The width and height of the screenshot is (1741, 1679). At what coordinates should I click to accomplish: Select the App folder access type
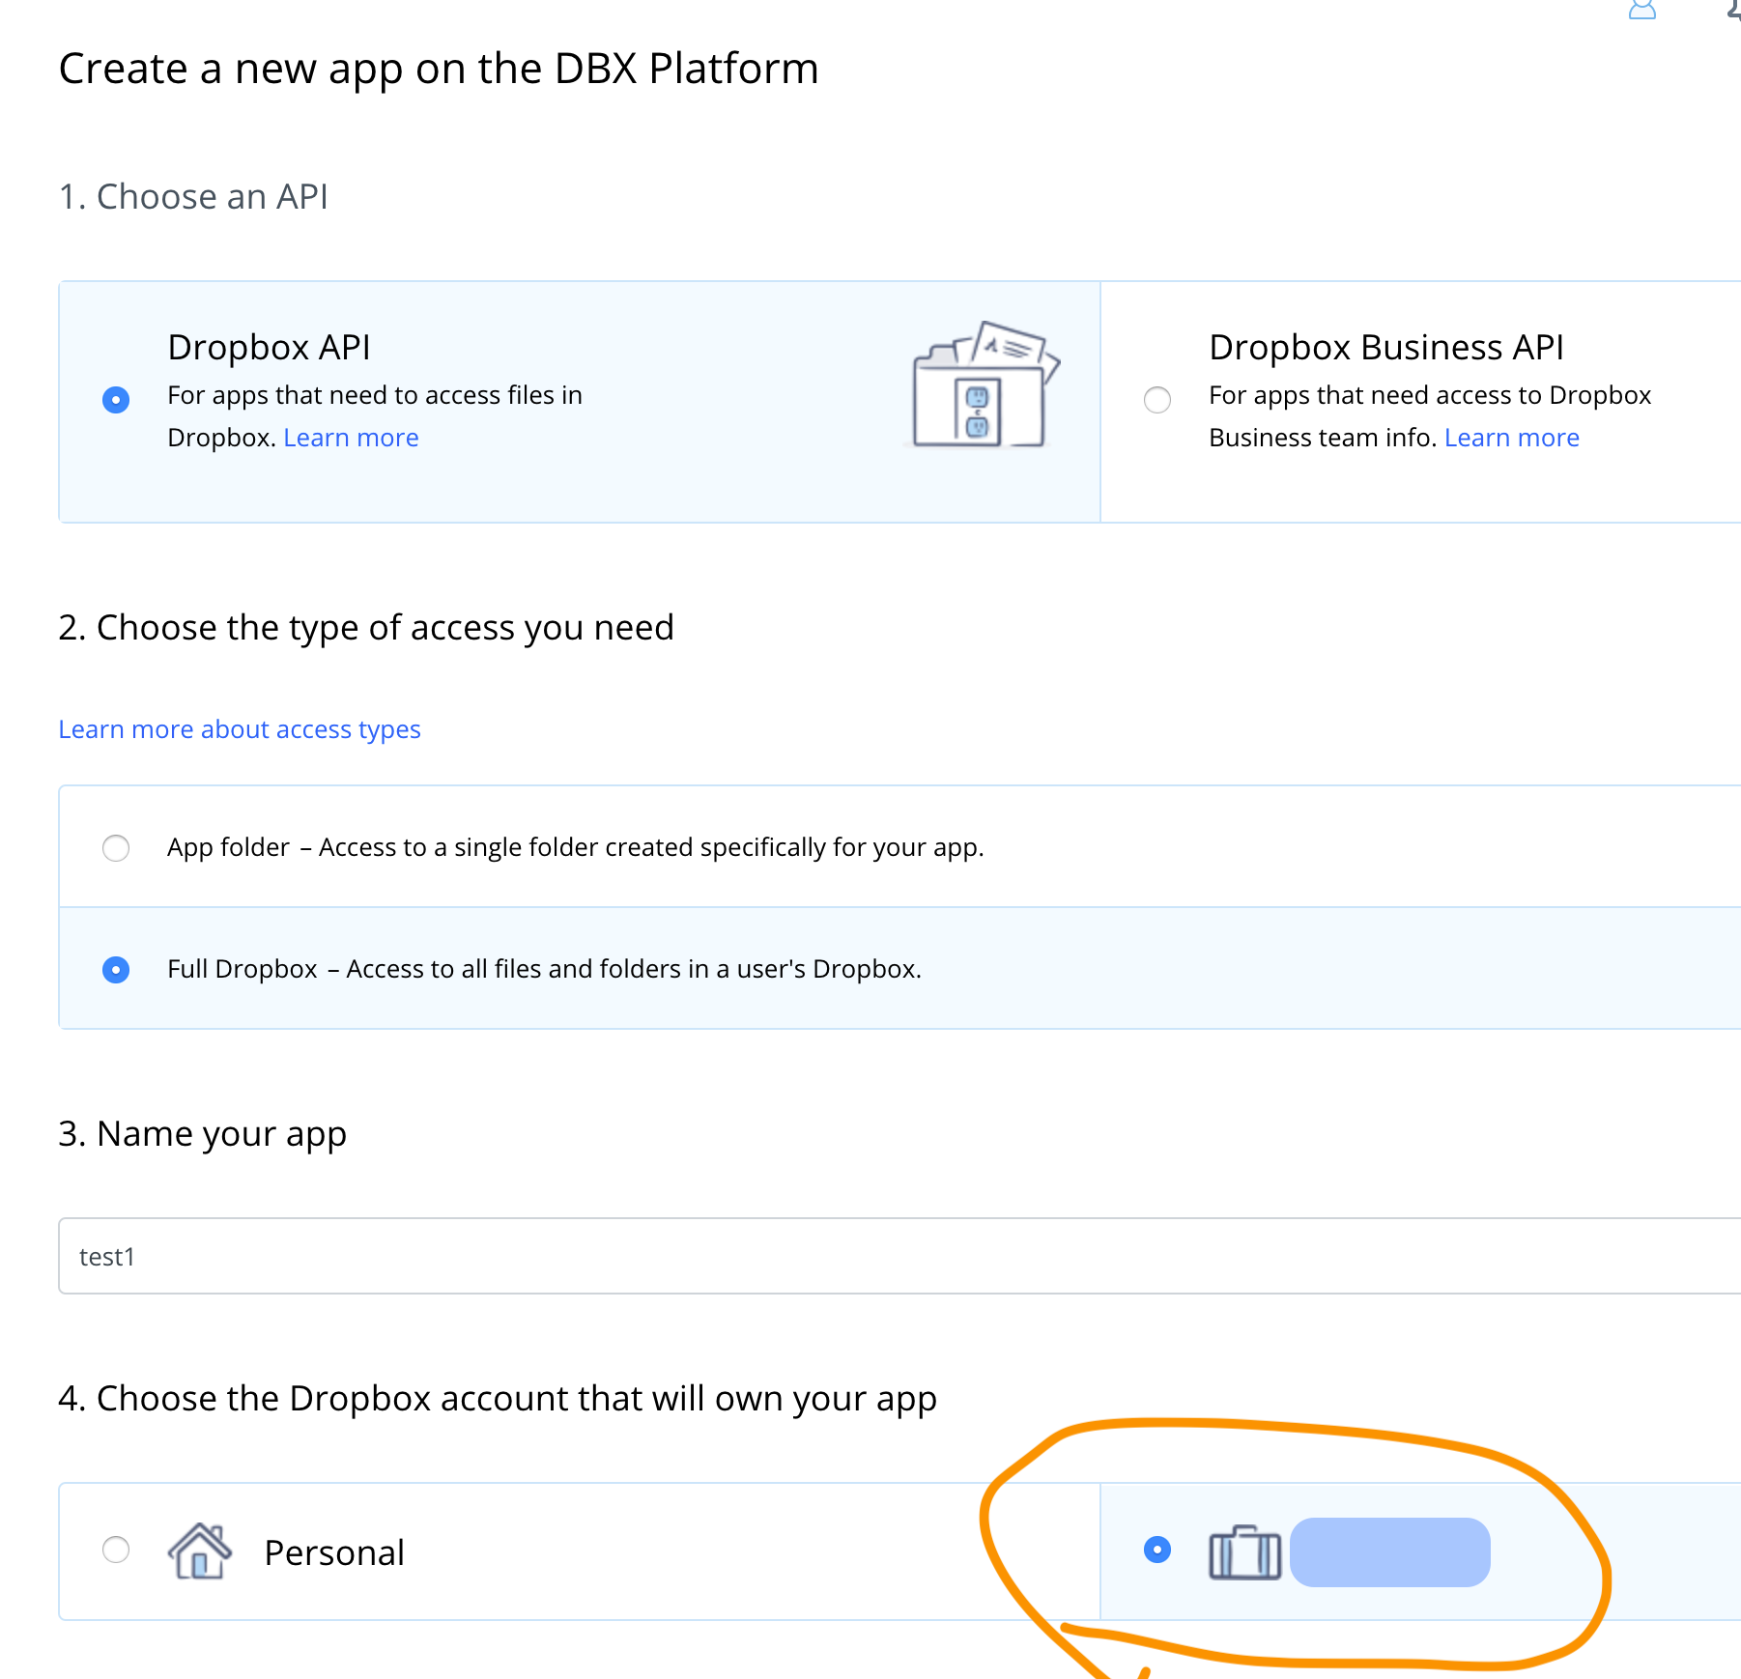[x=116, y=847]
